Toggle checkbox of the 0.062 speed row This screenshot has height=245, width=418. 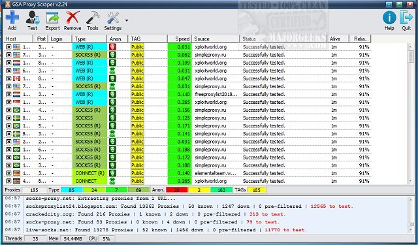(x=8, y=55)
